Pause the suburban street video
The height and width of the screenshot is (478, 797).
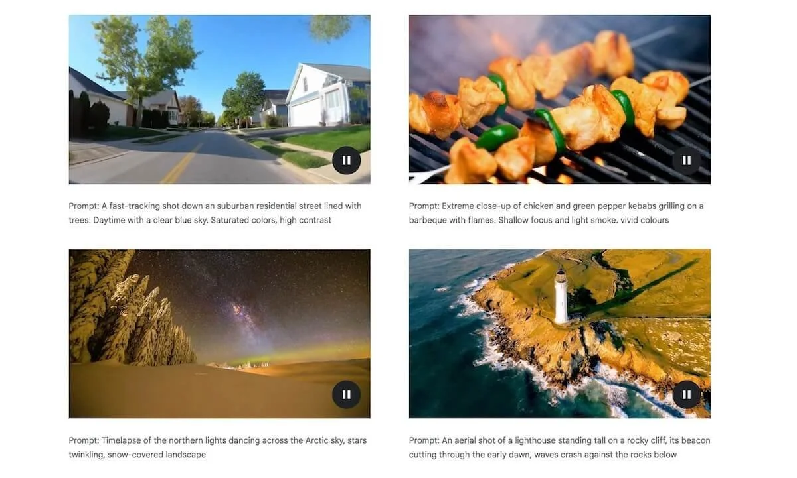[346, 160]
